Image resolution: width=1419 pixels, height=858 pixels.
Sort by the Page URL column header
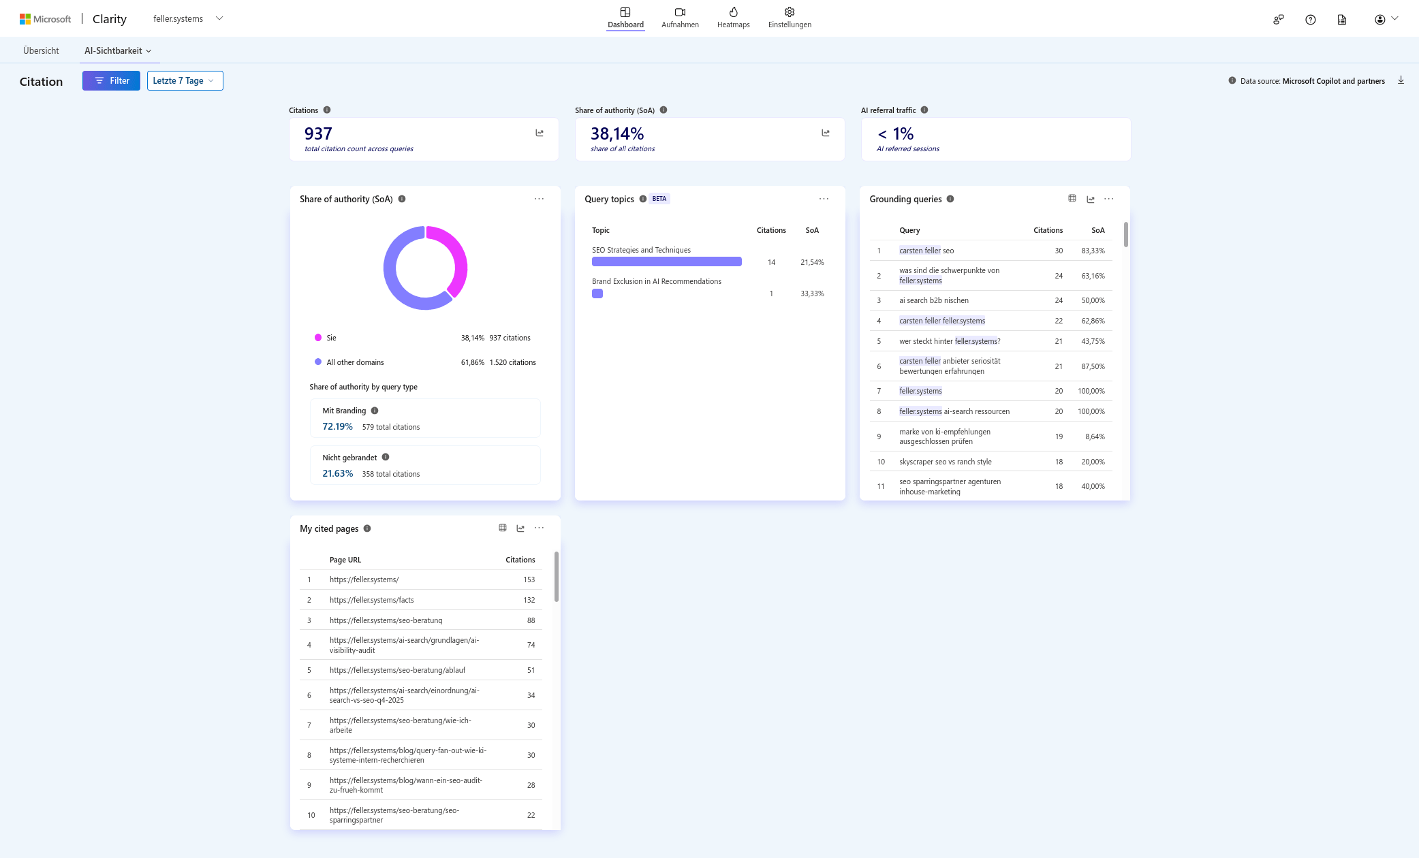coord(345,560)
